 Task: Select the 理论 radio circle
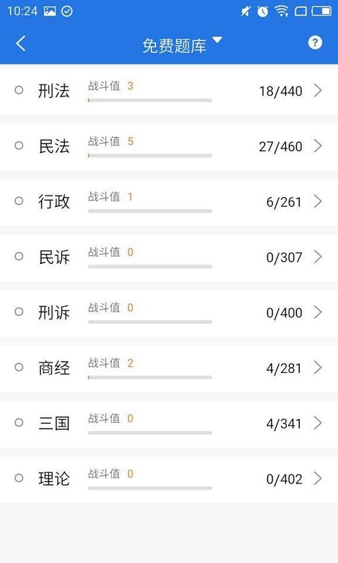pyautogui.click(x=19, y=478)
